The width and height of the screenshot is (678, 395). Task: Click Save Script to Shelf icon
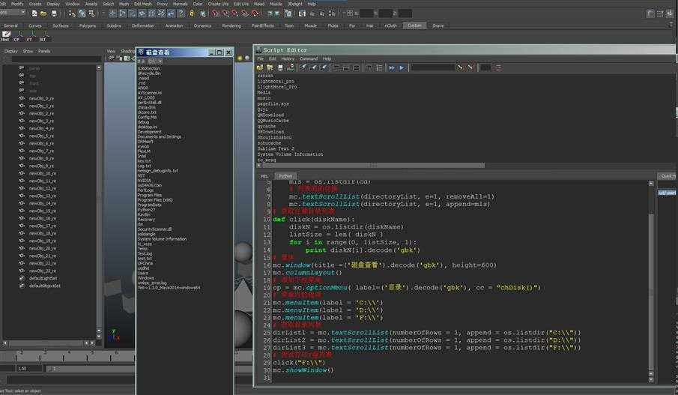coord(290,67)
